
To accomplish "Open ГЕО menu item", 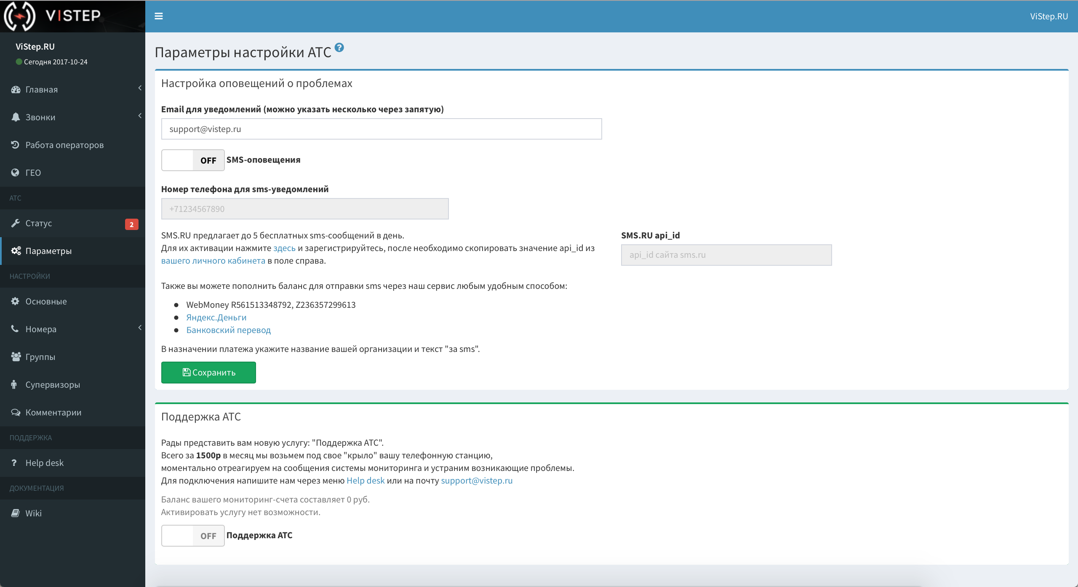I will [72, 173].
